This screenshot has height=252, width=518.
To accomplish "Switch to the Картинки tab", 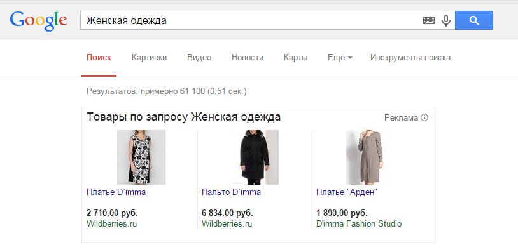I will pos(150,58).
